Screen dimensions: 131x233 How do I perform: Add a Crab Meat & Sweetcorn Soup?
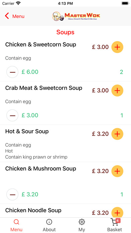[117, 90]
